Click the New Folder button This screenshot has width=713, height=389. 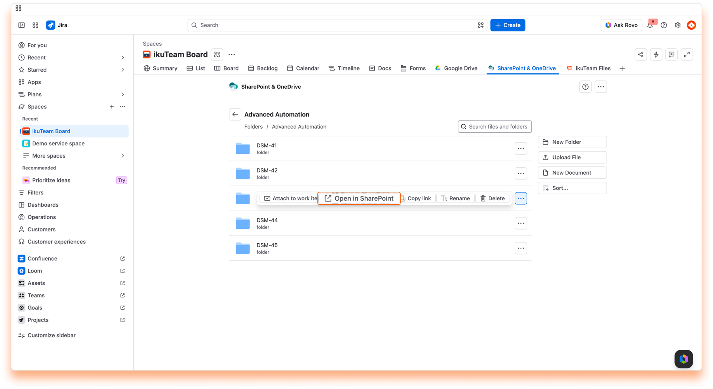572,142
